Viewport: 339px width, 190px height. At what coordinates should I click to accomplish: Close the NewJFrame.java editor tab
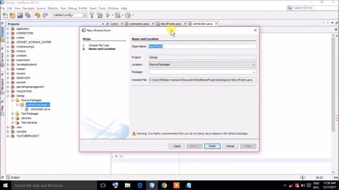[x=185, y=24]
